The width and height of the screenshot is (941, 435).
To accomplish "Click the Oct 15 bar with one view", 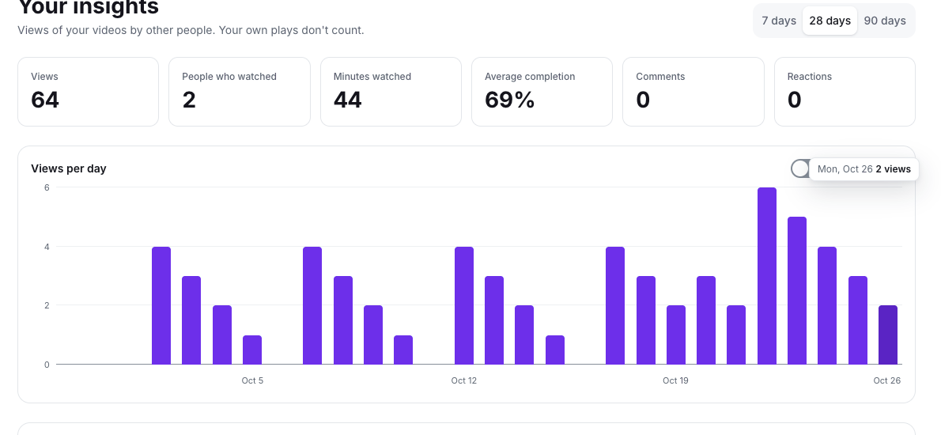I will pyautogui.click(x=555, y=350).
